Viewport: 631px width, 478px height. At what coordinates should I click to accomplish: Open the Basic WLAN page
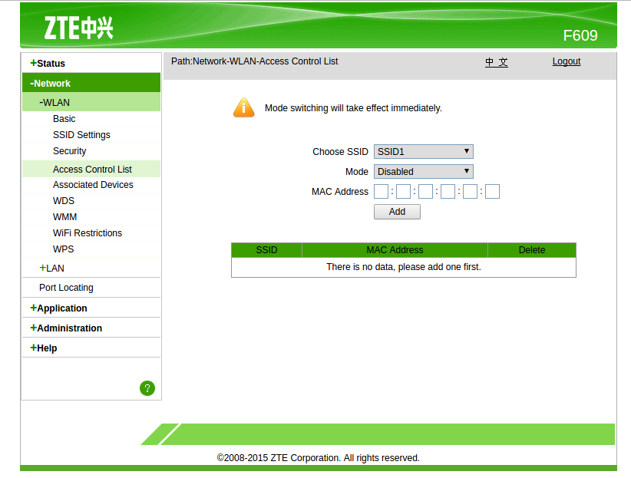tap(64, 119)
